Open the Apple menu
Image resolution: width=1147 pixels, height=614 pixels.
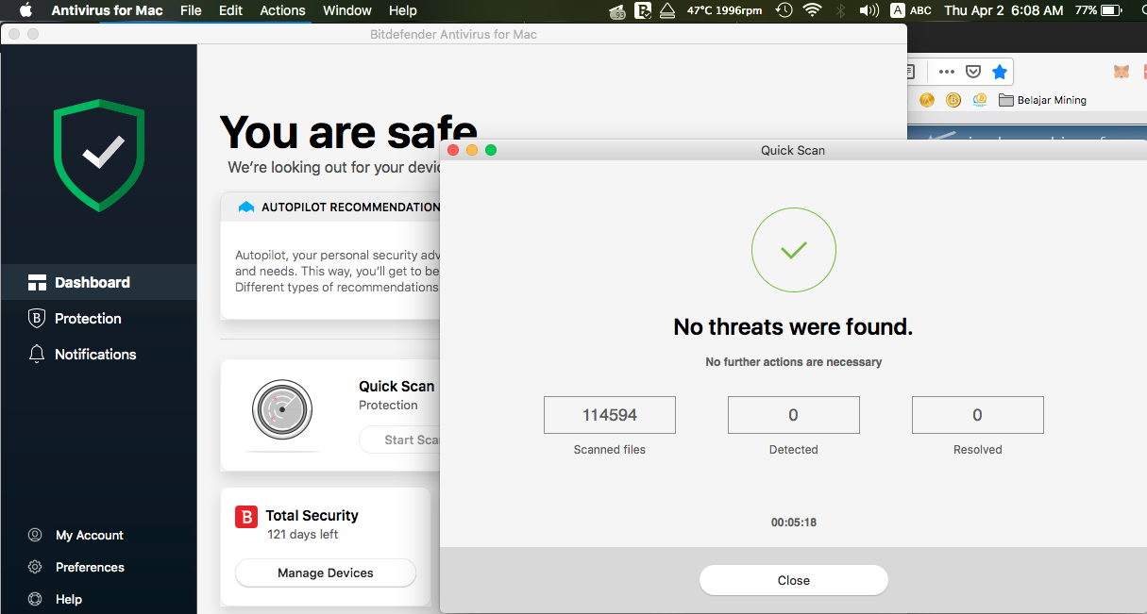pos(25,10)
